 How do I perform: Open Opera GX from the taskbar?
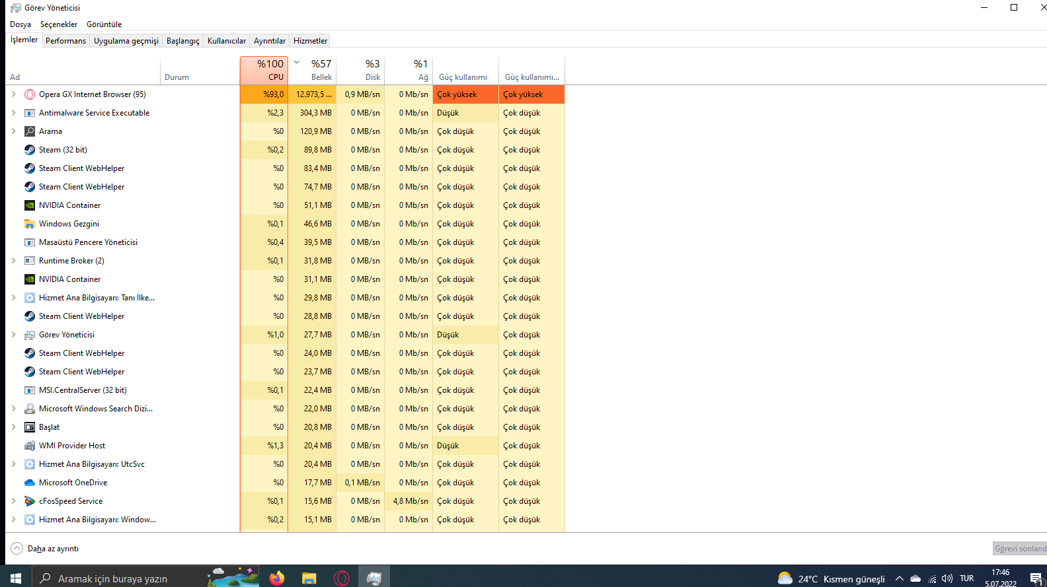(x=342, y=578)
